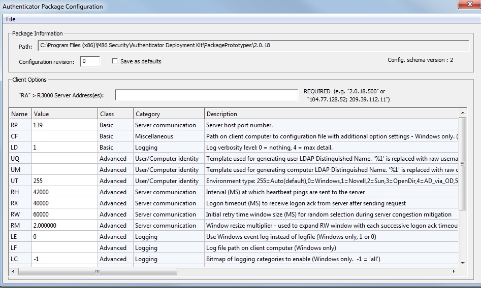Viewport: 481px width, 288px height.
Task: Click the horizontal scrollbar thumb
Action: click(x=98, y=272)
